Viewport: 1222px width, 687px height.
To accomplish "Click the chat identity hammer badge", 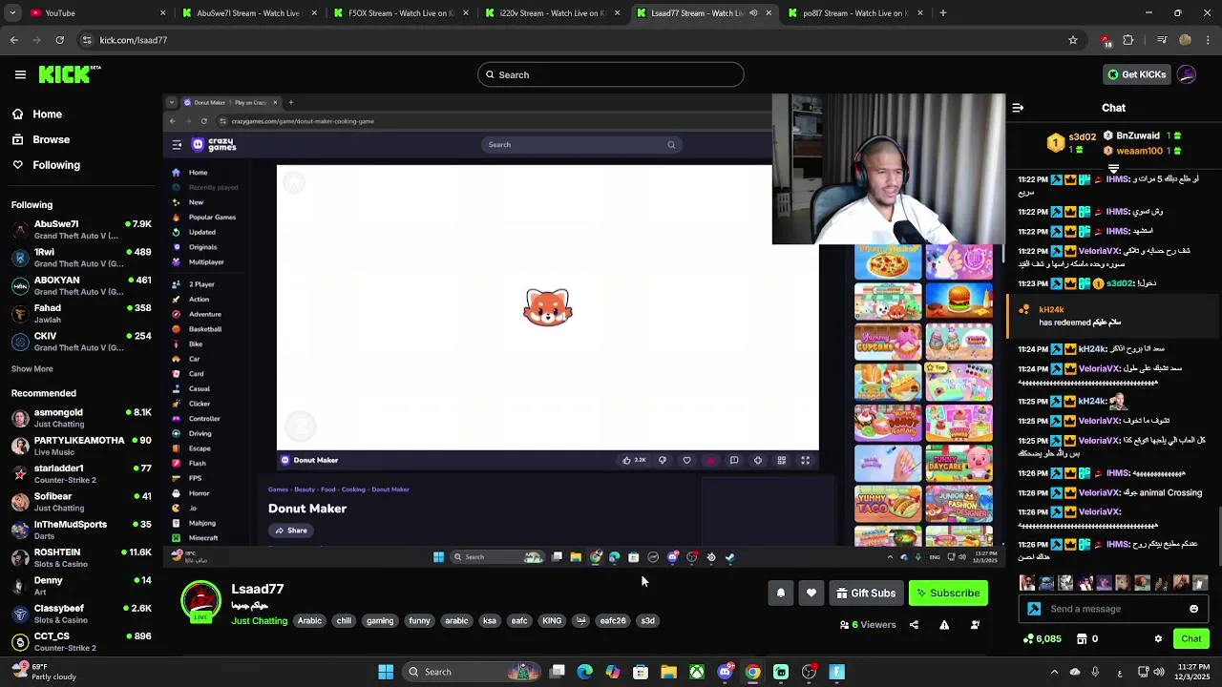I will point(1034,609).
